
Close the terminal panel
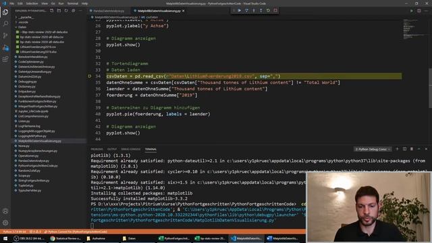click(426, 149)
